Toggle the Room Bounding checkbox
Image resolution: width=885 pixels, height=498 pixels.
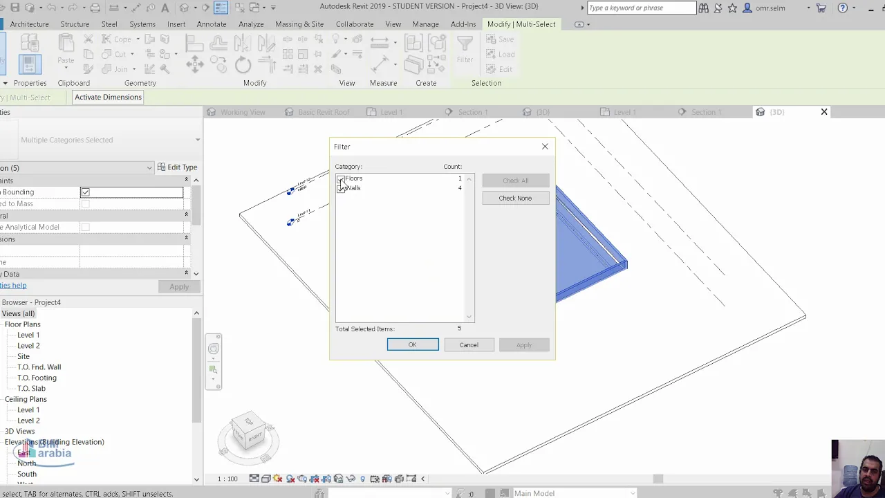(x=85, y=192)
